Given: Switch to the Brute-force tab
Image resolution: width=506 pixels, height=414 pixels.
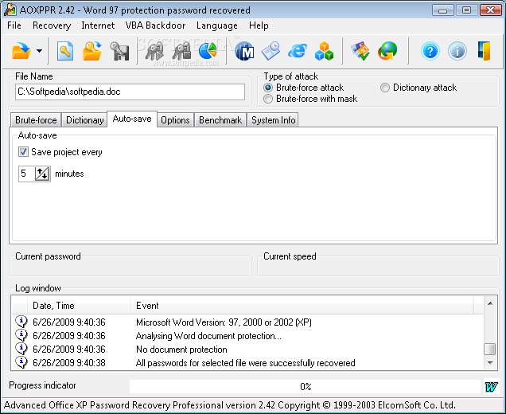Looking at the screenshot, I should click(x=36, y=120).
